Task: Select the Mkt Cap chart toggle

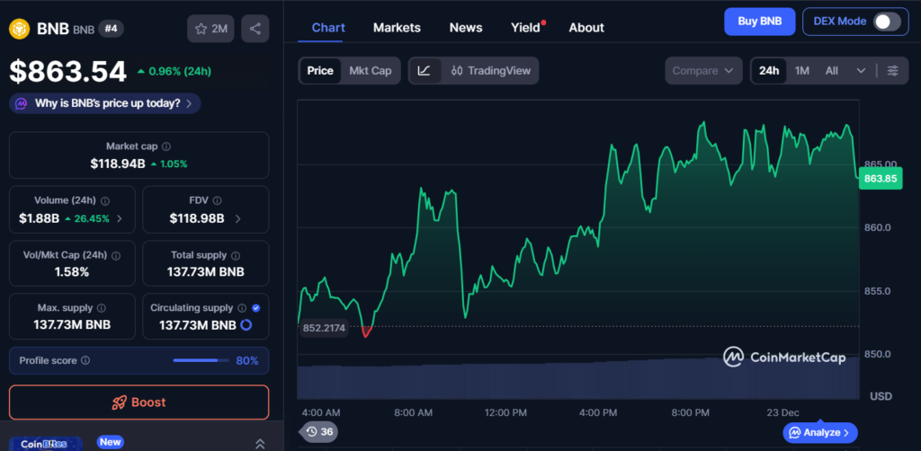Action: (x=370, y=71)
